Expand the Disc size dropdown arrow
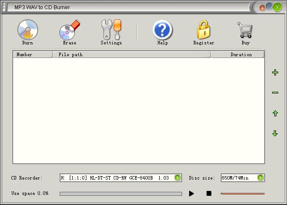 click(x=261, y=178)
